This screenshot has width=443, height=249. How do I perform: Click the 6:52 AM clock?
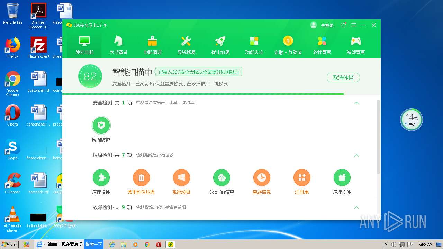425,245
